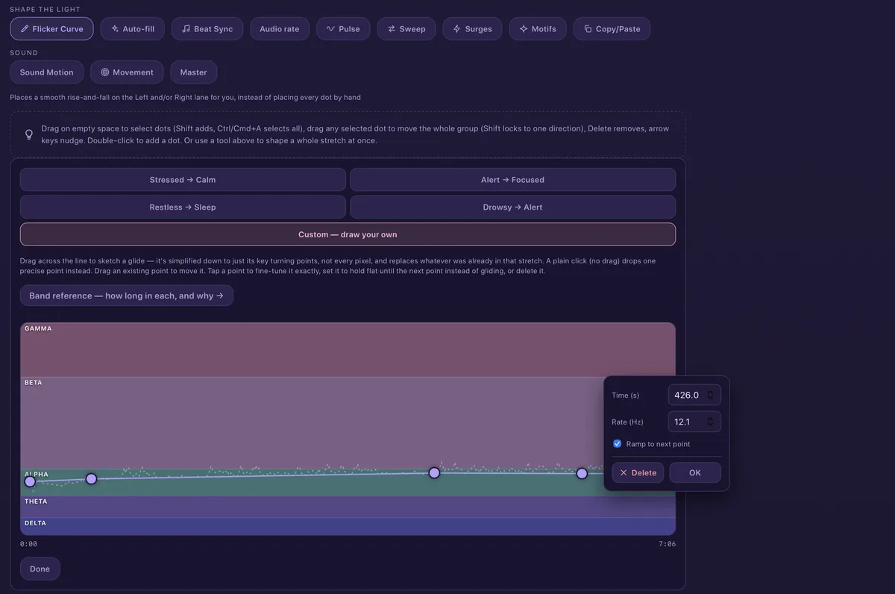
Task: Open the Surges tool
Action: click(x=473, y=29)
